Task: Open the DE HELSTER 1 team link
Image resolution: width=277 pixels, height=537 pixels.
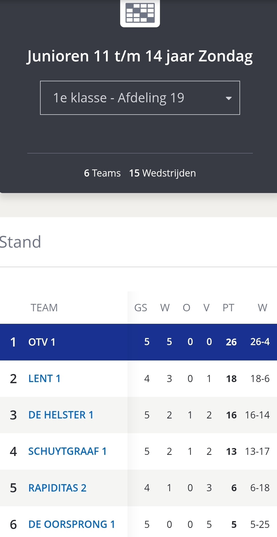Action: [x=61, y=415]
